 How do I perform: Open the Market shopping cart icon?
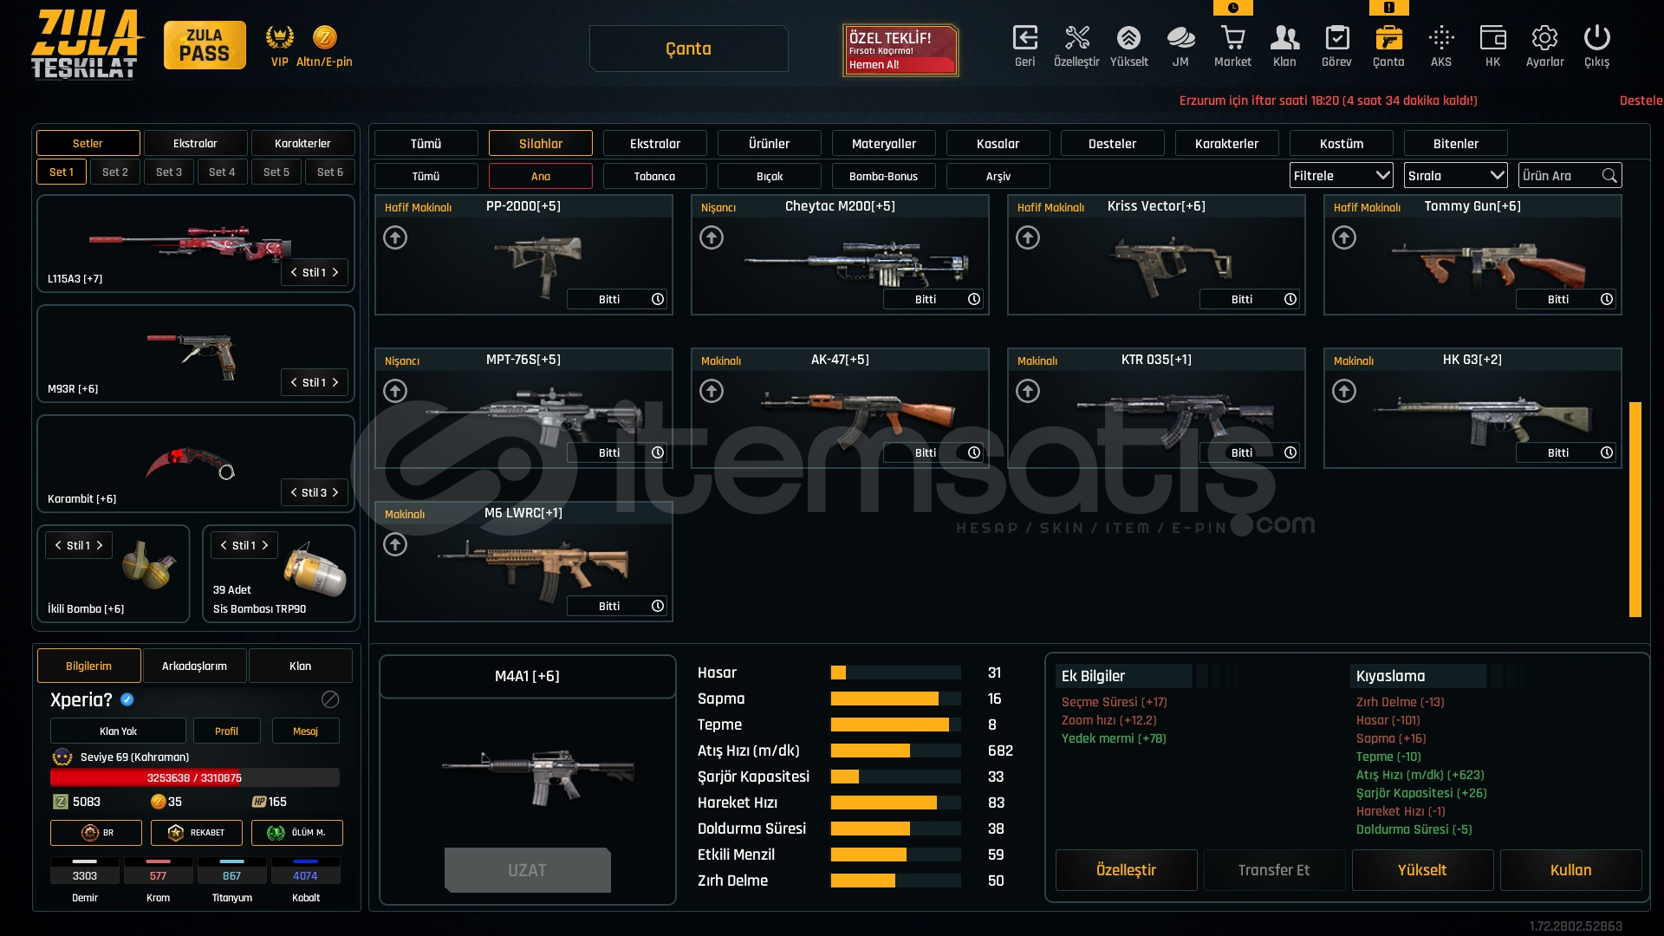coord(1232,37)
